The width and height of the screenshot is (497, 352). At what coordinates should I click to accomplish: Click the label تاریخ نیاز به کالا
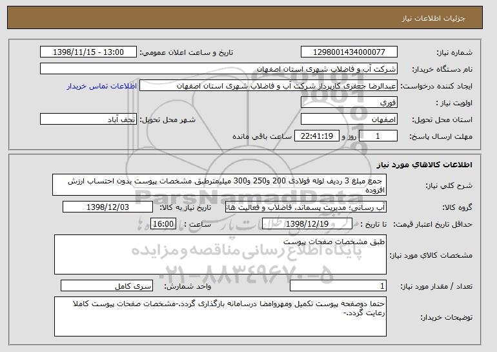[185, 207]
